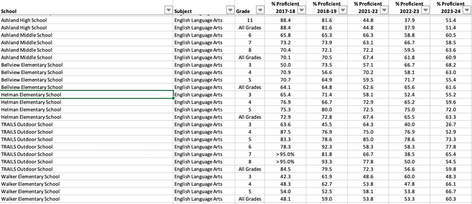Image resolution: width=472 pixels, height=204 pixels.
Task: Open the School column filter dropdown
Action: 168,10
